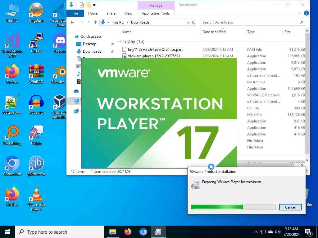
Task: Open Blender desktop shortcut
Action: point(59,74)
